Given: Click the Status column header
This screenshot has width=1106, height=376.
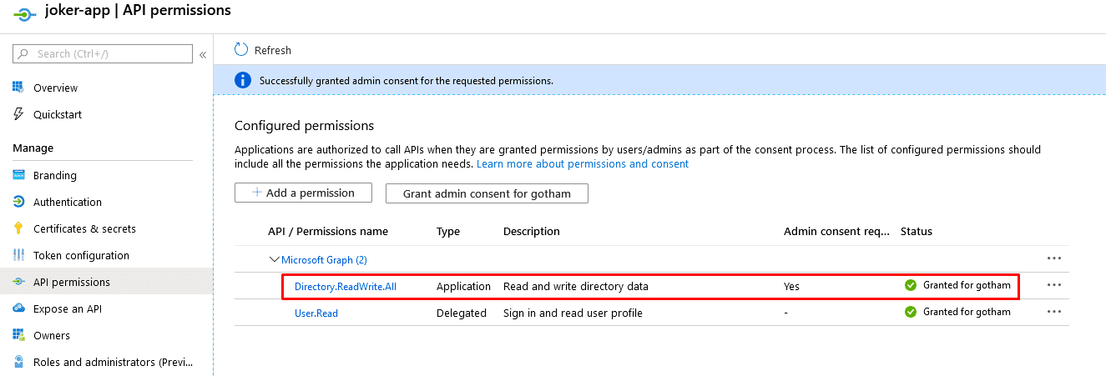Looking at the screenshot, I should tap(917, 231).
